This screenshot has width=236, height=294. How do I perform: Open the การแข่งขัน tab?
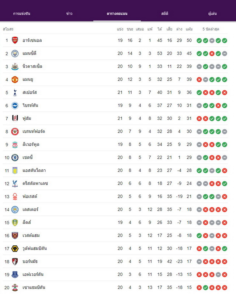click(x=22, y=14)
